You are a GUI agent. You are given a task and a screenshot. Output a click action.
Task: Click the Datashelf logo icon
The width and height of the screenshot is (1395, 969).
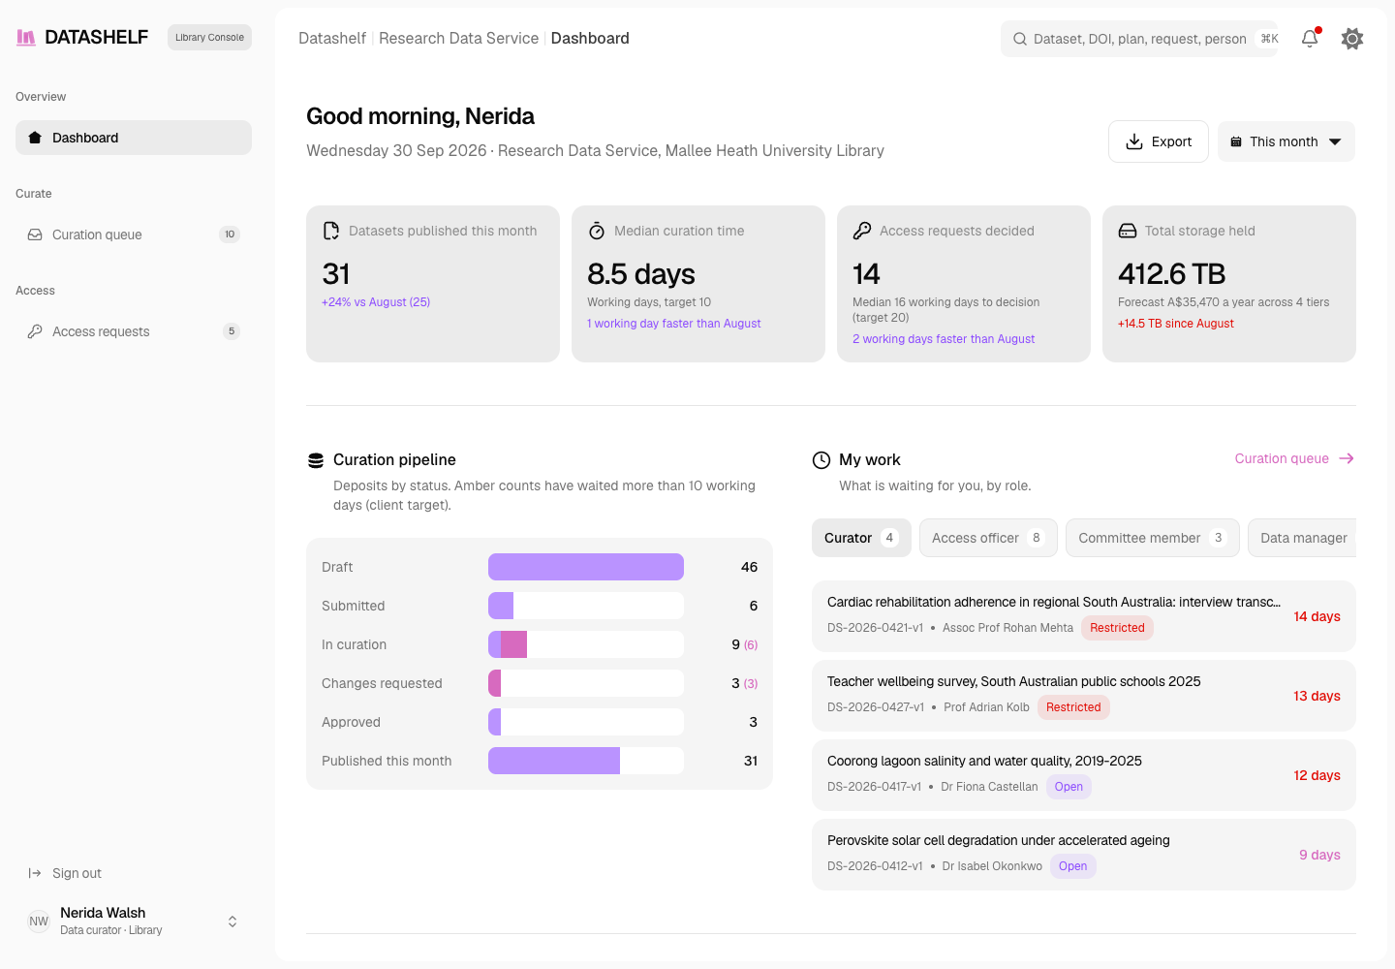click(x=26, y=38)
